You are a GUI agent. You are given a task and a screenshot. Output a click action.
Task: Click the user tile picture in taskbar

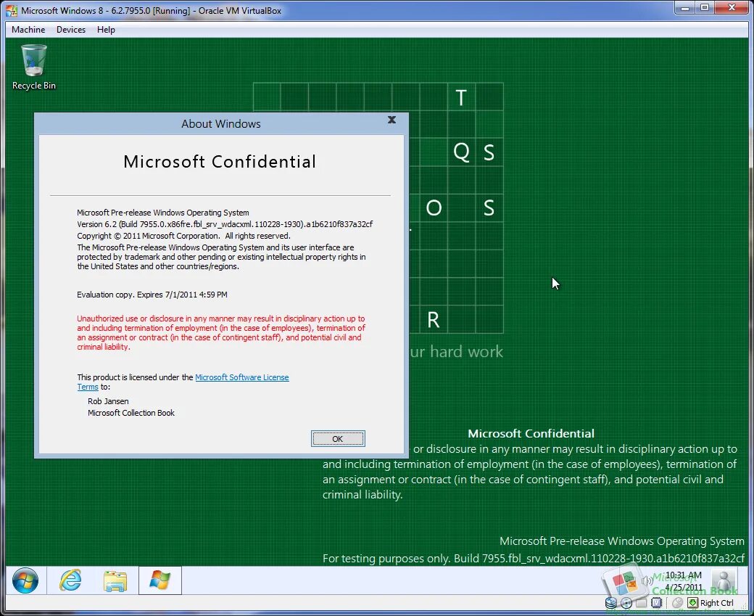click(x=724, y=580)
